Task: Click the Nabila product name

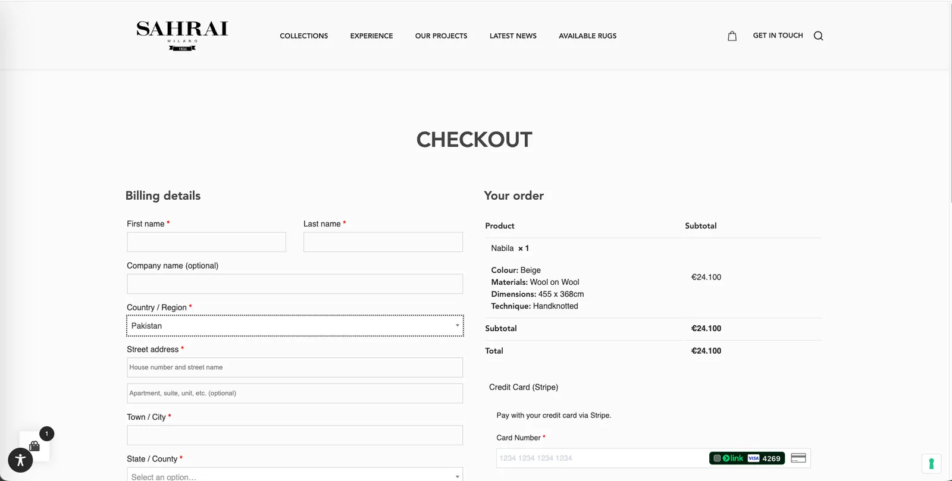Action: tap(502, 248)
